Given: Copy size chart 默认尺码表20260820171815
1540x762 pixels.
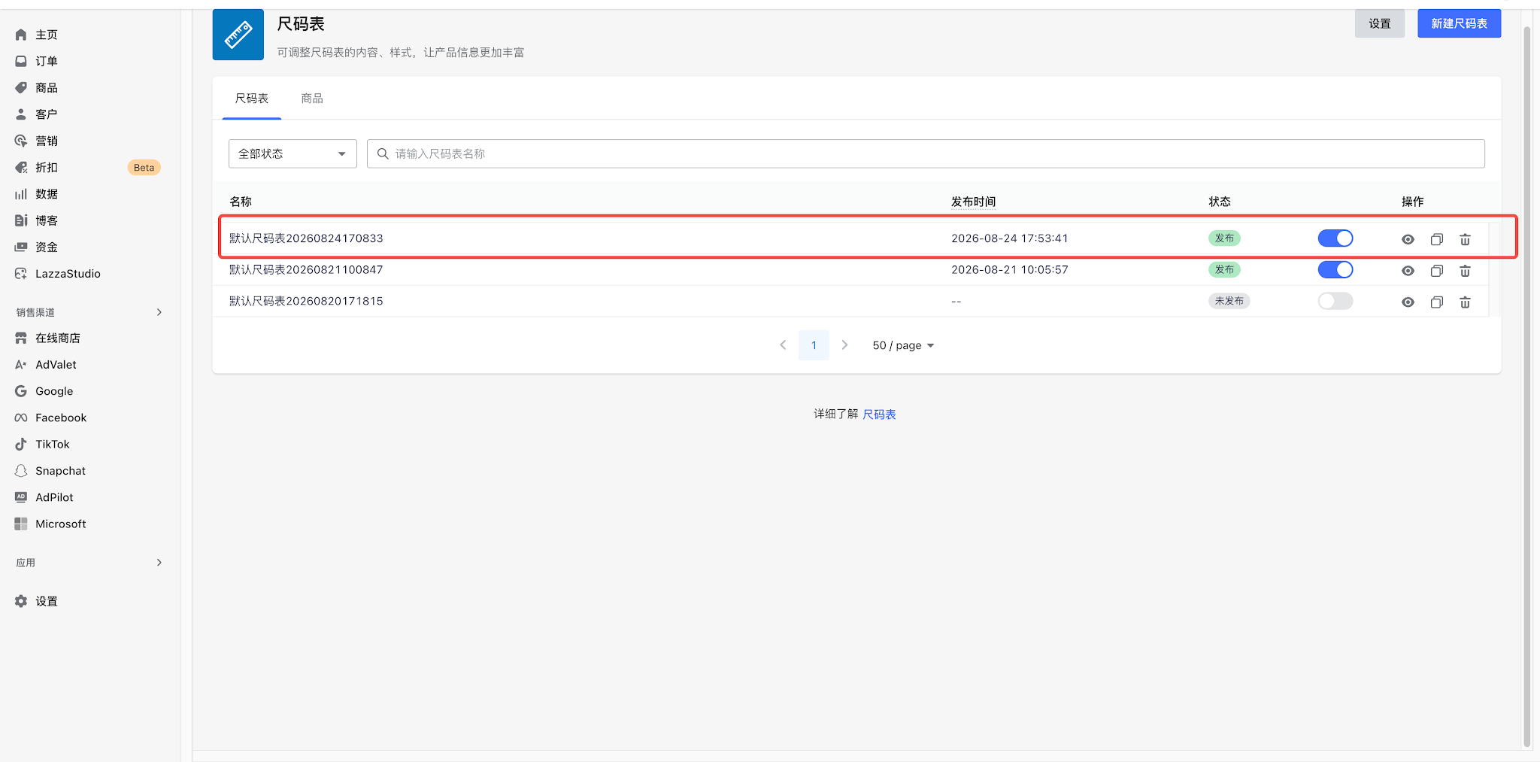Looking at the screenshot, I should [1436, 302].
